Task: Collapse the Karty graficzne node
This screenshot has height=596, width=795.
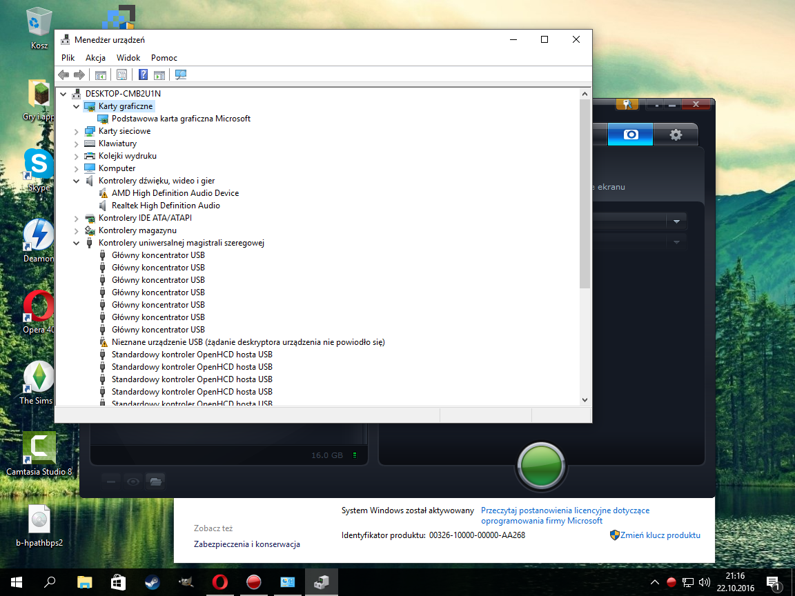Action: (x=77, y=106)
